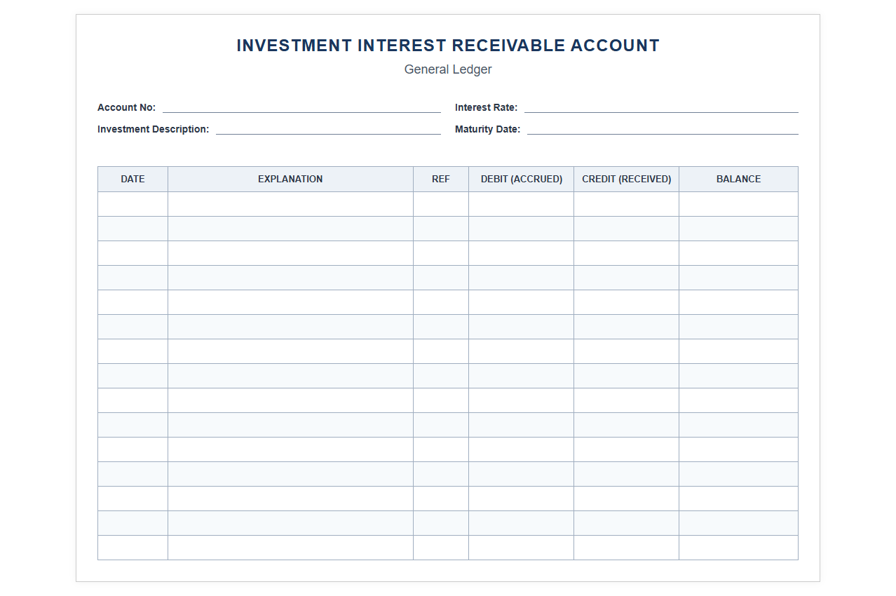Select the DATE column header

[x=133, y=179]
